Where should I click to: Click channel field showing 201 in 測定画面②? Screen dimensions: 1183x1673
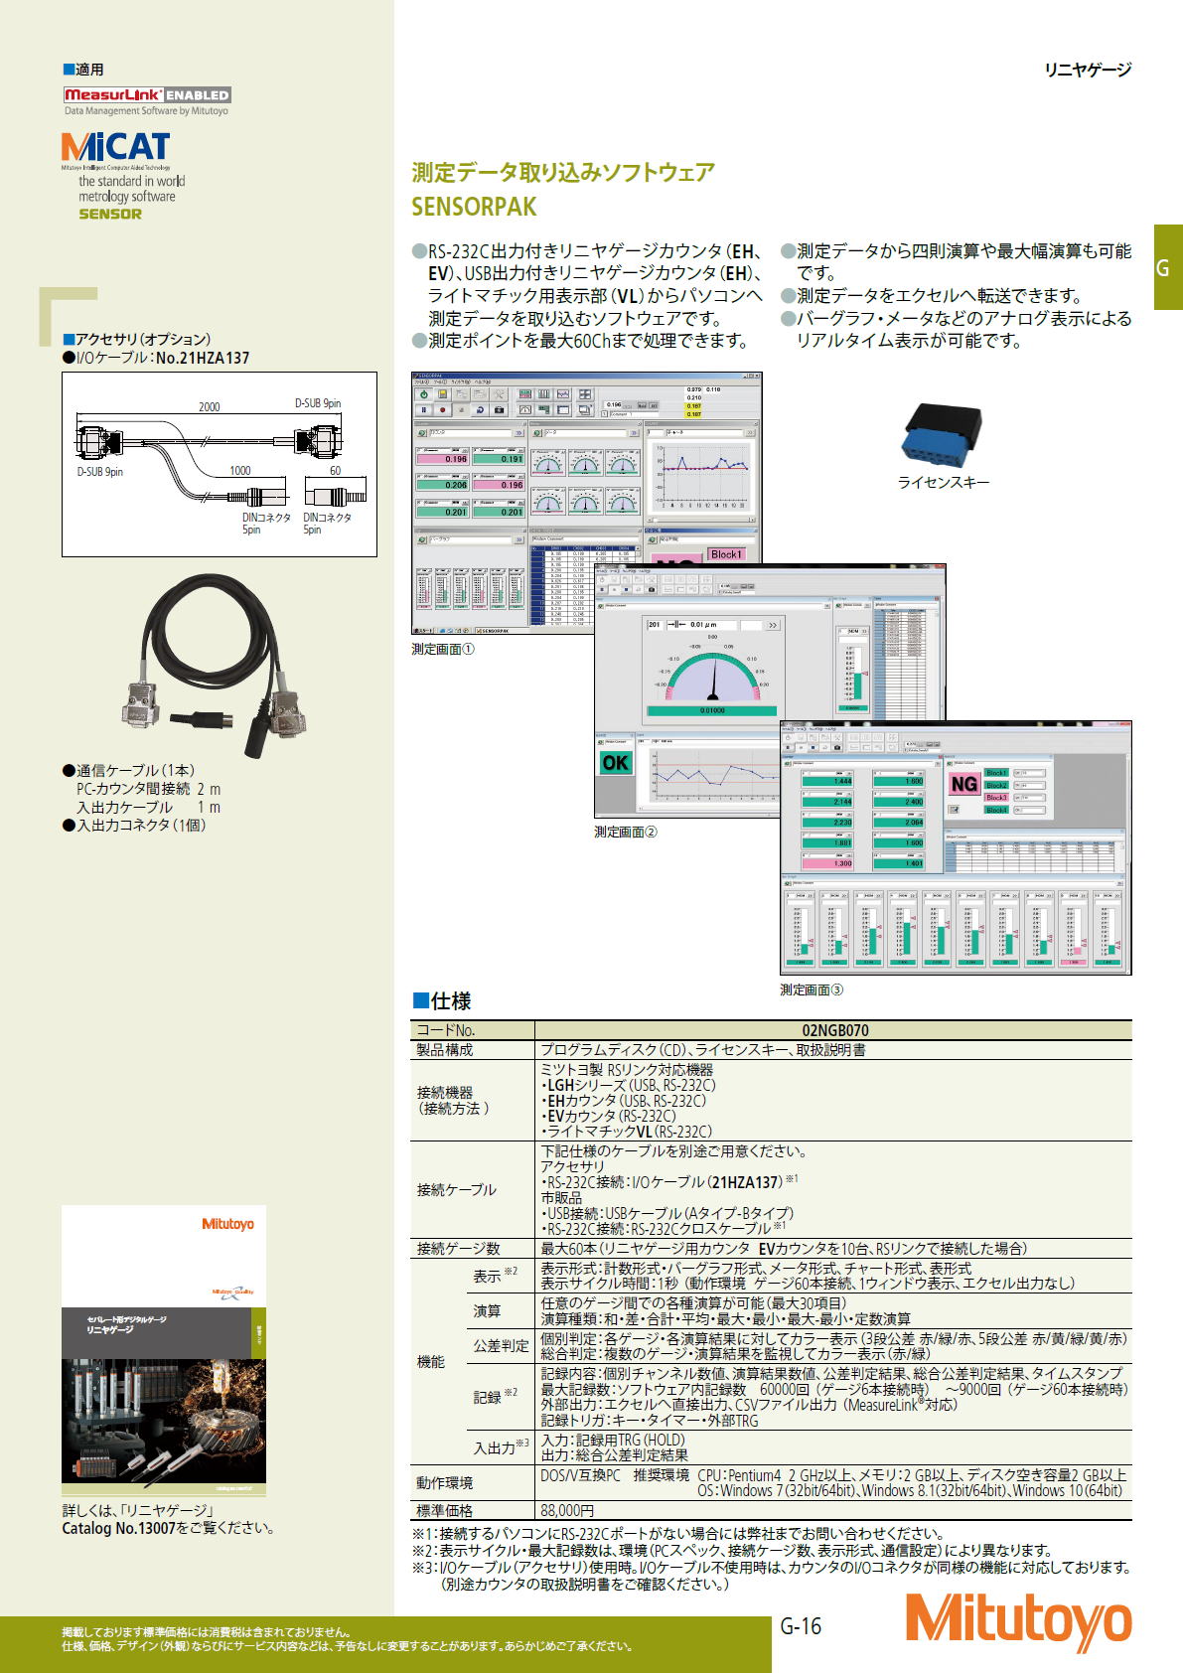[656, 625]
